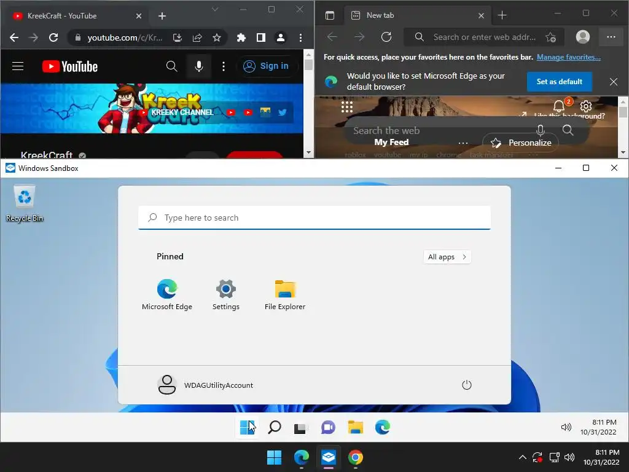Select the Edge New tab tab
This screenshot has height=472, width=629.
click(x=417, y=15)
